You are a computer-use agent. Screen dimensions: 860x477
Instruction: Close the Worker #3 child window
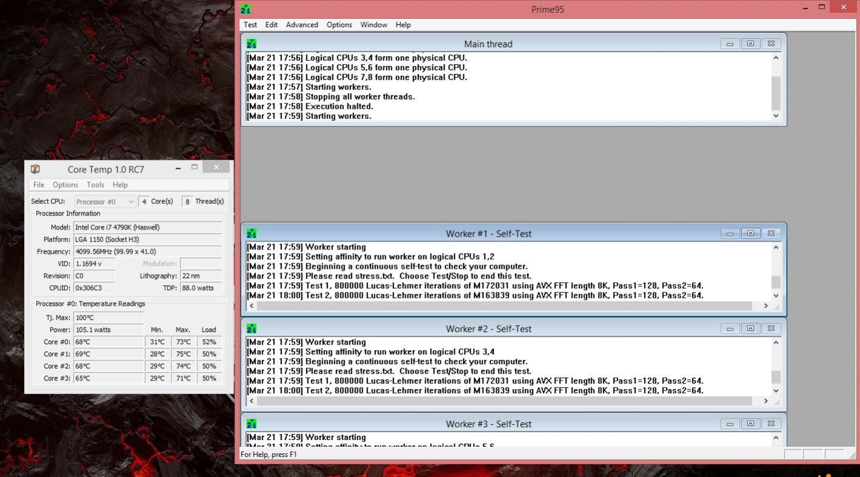(771, 424)
